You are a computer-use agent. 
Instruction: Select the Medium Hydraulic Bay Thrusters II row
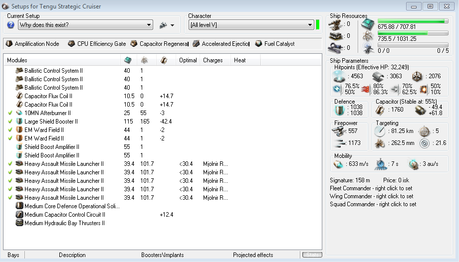pos(163,223)
